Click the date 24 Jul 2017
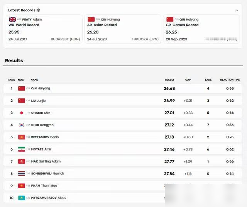The height and width of the screenshot is (207, 247). 18,39
